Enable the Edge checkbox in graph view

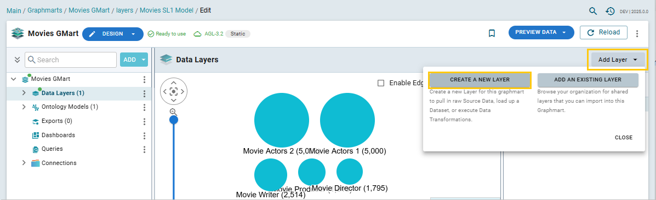[x=381, y=83]
